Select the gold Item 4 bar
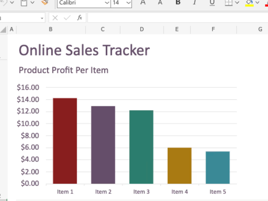The height and width of the screenshot is (201, 268). click(x=180, y=166)
